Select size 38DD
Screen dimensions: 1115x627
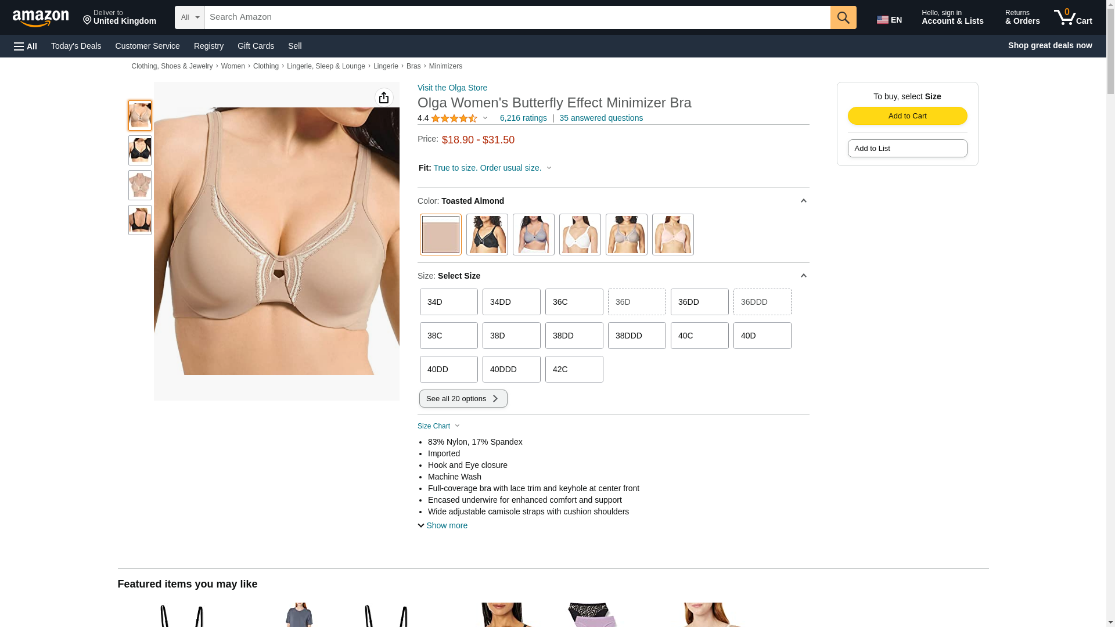[x=574, y=336]
